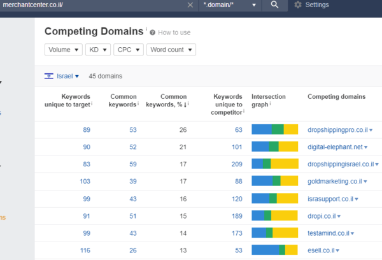Expand digital-elephant.net domain menu arrow

click(x=365, y=147)
